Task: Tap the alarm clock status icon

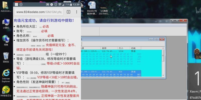Action: pyautogui.click(x=56, y=4)
